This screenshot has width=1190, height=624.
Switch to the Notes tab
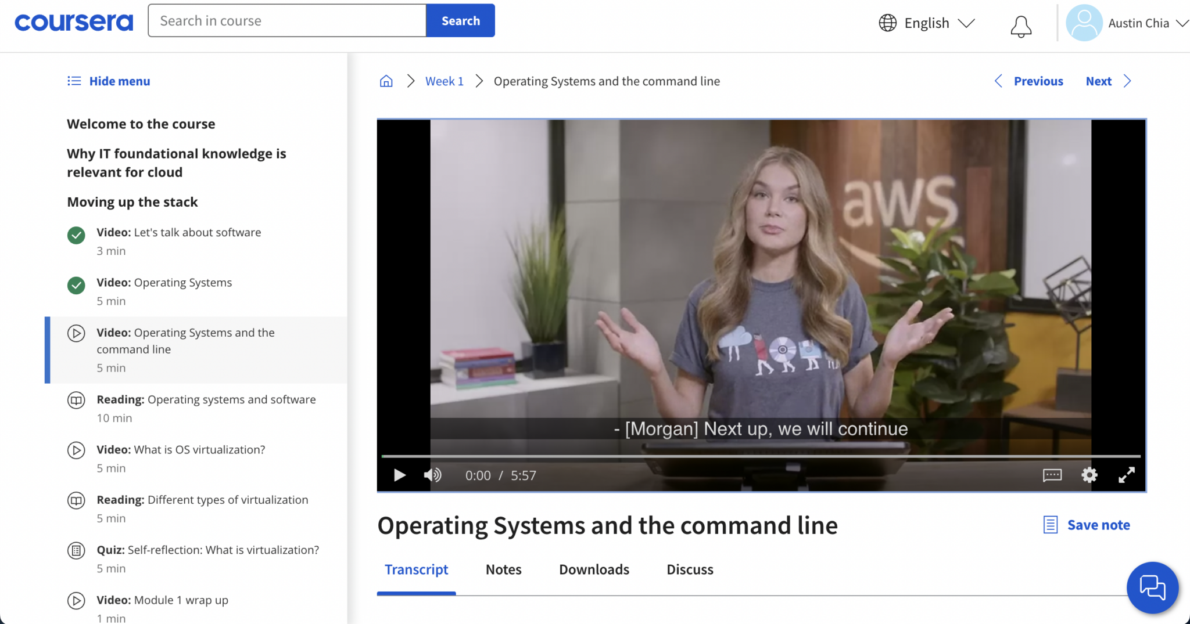click(503, 569)
